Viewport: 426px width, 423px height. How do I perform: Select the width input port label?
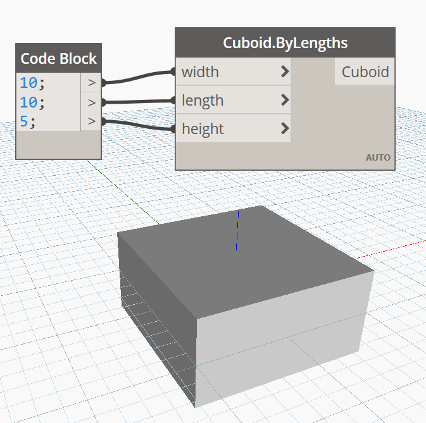click(200, 72)
